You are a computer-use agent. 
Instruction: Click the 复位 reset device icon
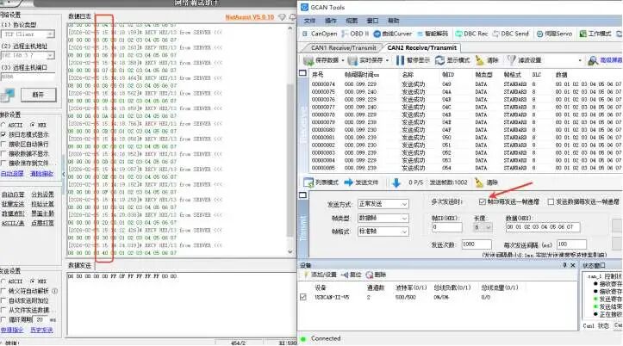coord(344,275)
